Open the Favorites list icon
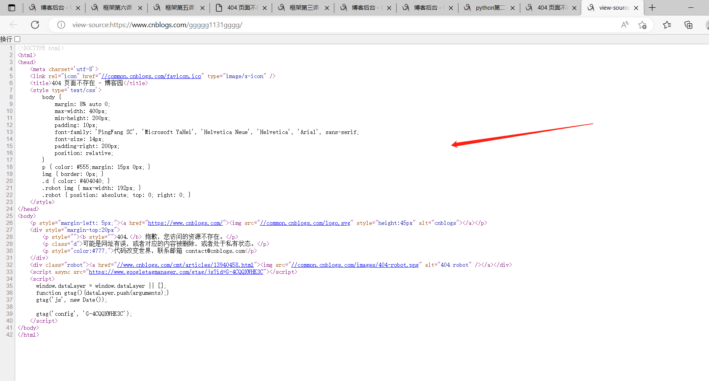 (667, 25)
